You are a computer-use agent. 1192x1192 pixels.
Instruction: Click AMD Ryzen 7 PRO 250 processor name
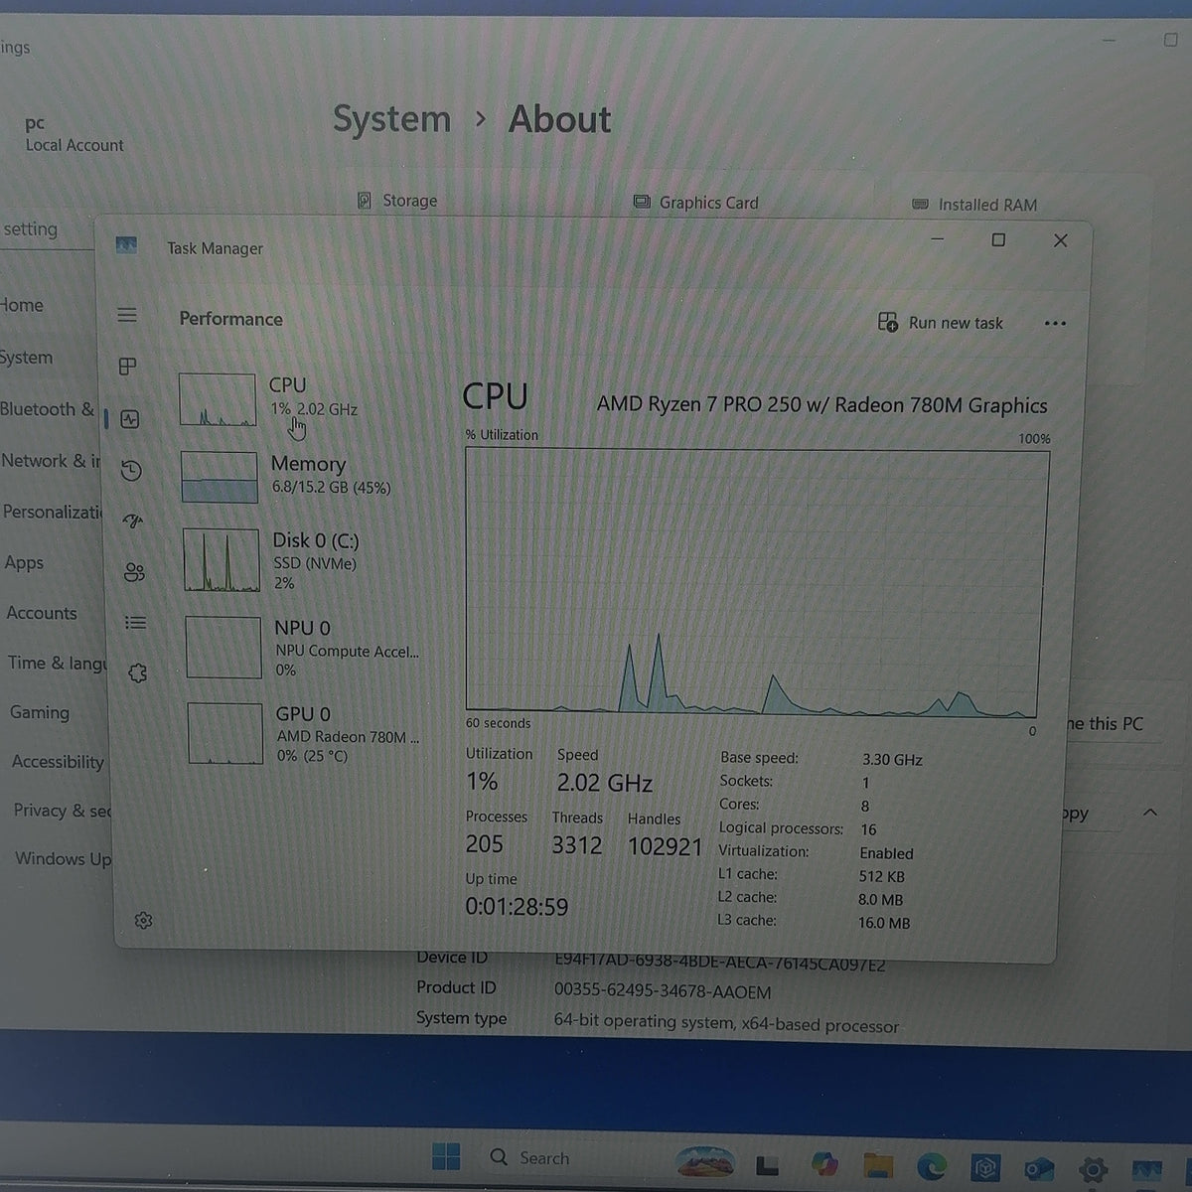point(821,405)
